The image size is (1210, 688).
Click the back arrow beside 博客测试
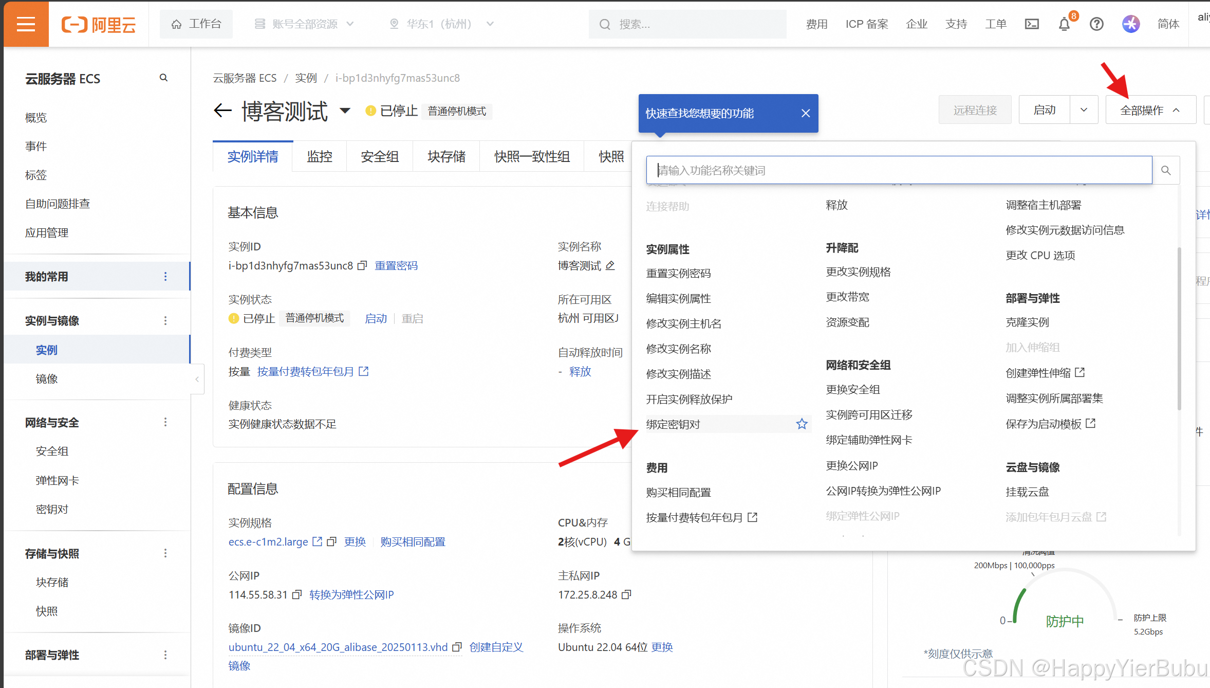tap(222, 110)
